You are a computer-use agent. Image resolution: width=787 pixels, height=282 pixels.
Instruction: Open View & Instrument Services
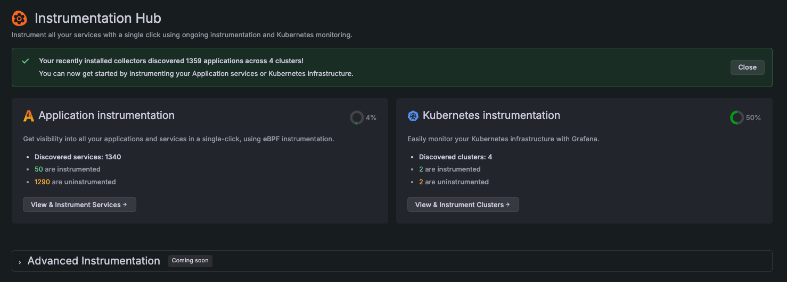(79, 204)
